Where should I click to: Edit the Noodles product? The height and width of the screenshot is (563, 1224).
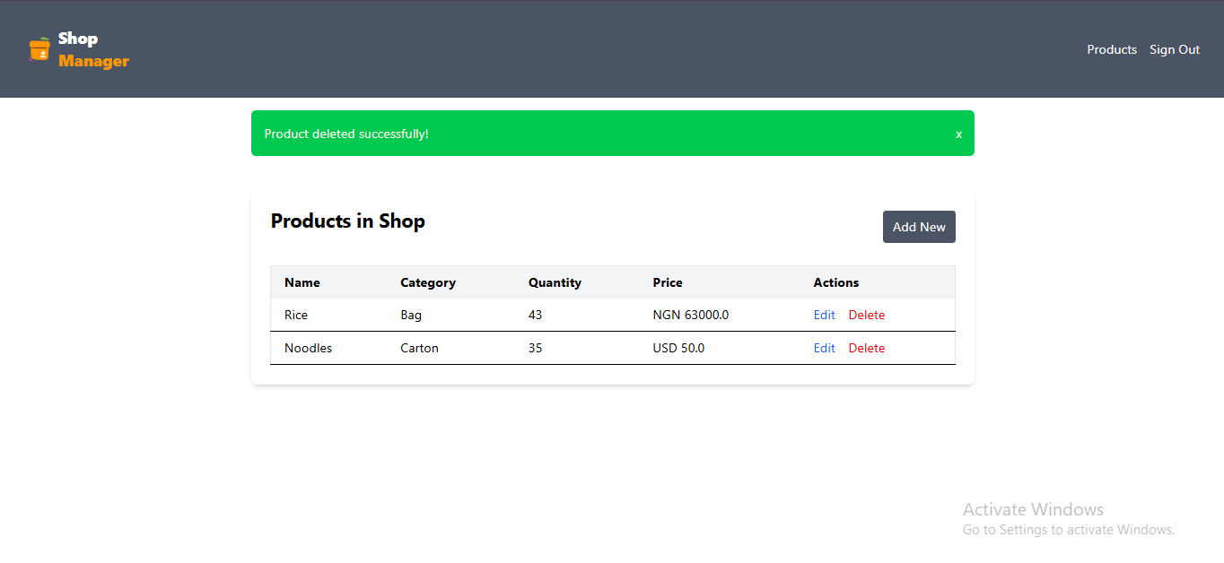824,348
